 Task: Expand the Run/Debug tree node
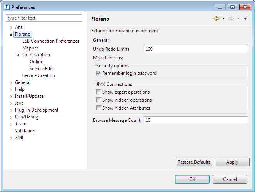[11, 117]
